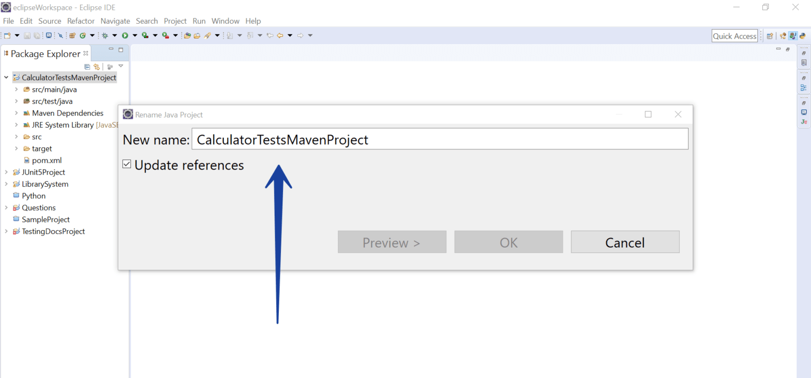This screenshot has width=811, height=378.
Task: Uncheck the Update references checkbox
Action: click(127, 164)
